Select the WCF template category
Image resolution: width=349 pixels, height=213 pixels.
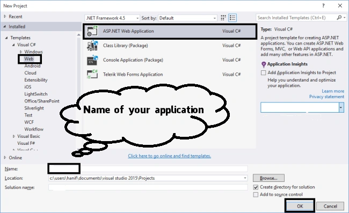click(29, 122)
